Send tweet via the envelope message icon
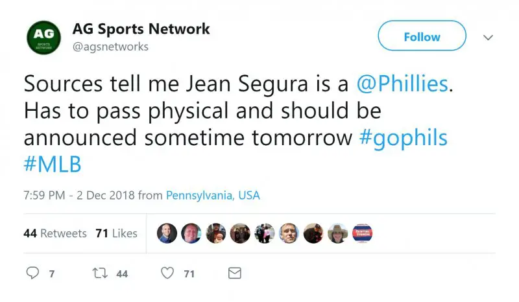519x302 pixels. (x=235, y=273)
